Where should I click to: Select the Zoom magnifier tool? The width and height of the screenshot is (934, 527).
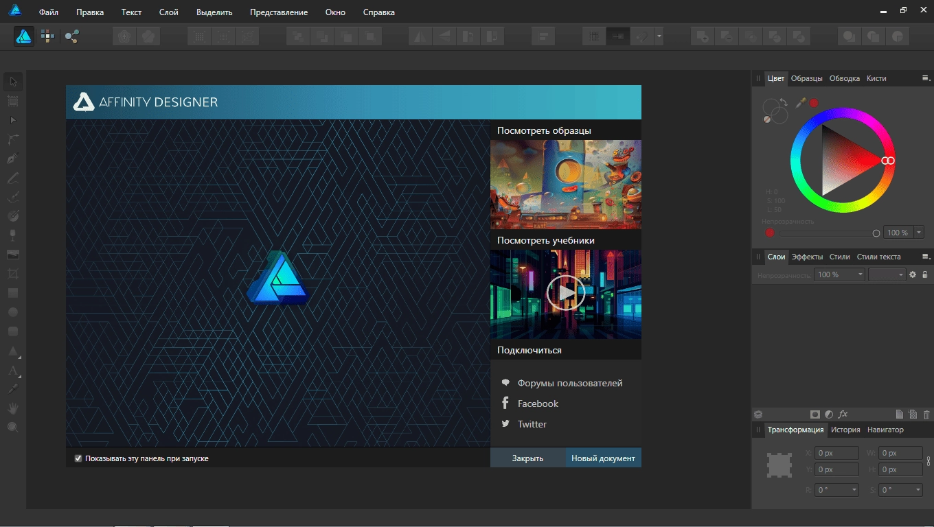click(13, 428)
